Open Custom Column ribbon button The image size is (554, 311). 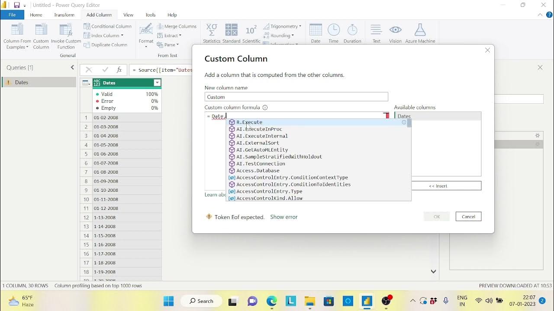pyautogui.click(x=41, y=37)
